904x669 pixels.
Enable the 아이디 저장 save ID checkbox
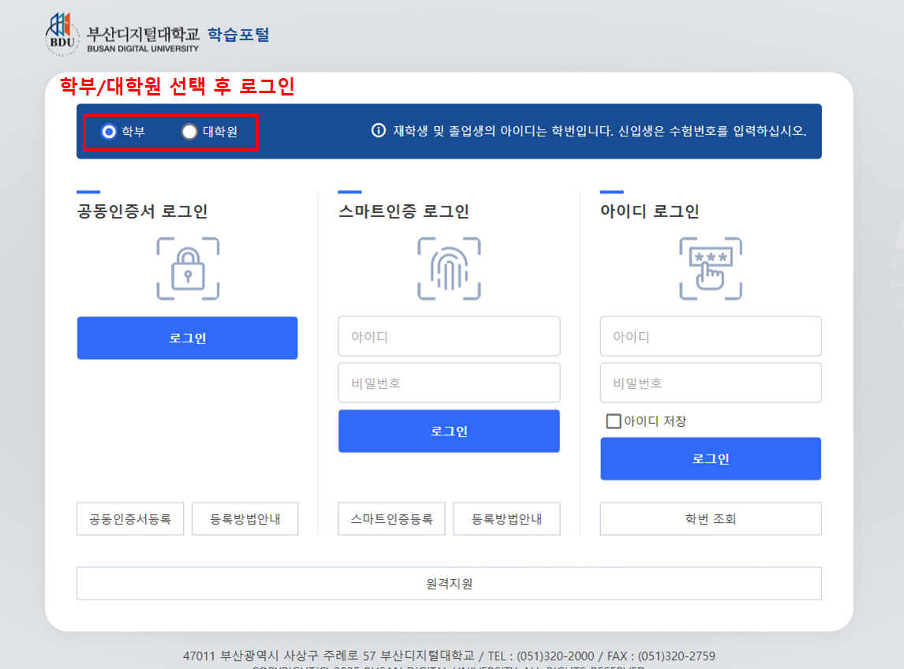(x=613, y=420)
